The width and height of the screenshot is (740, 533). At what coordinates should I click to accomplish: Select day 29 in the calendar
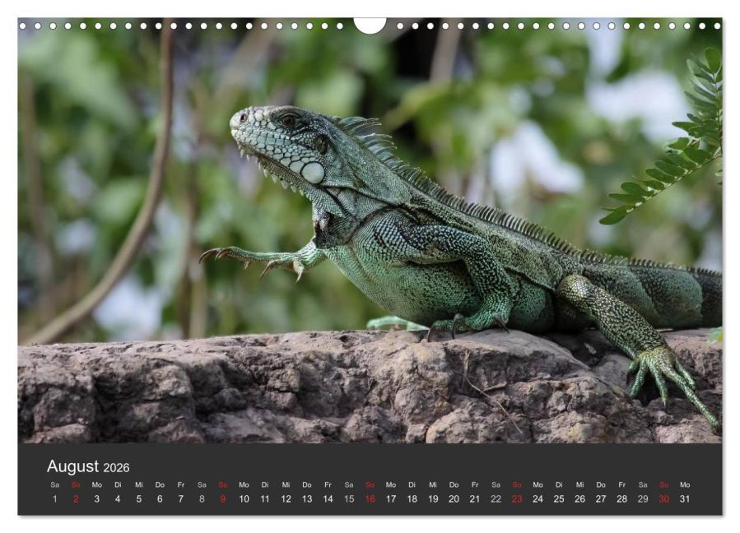[643, 499]
